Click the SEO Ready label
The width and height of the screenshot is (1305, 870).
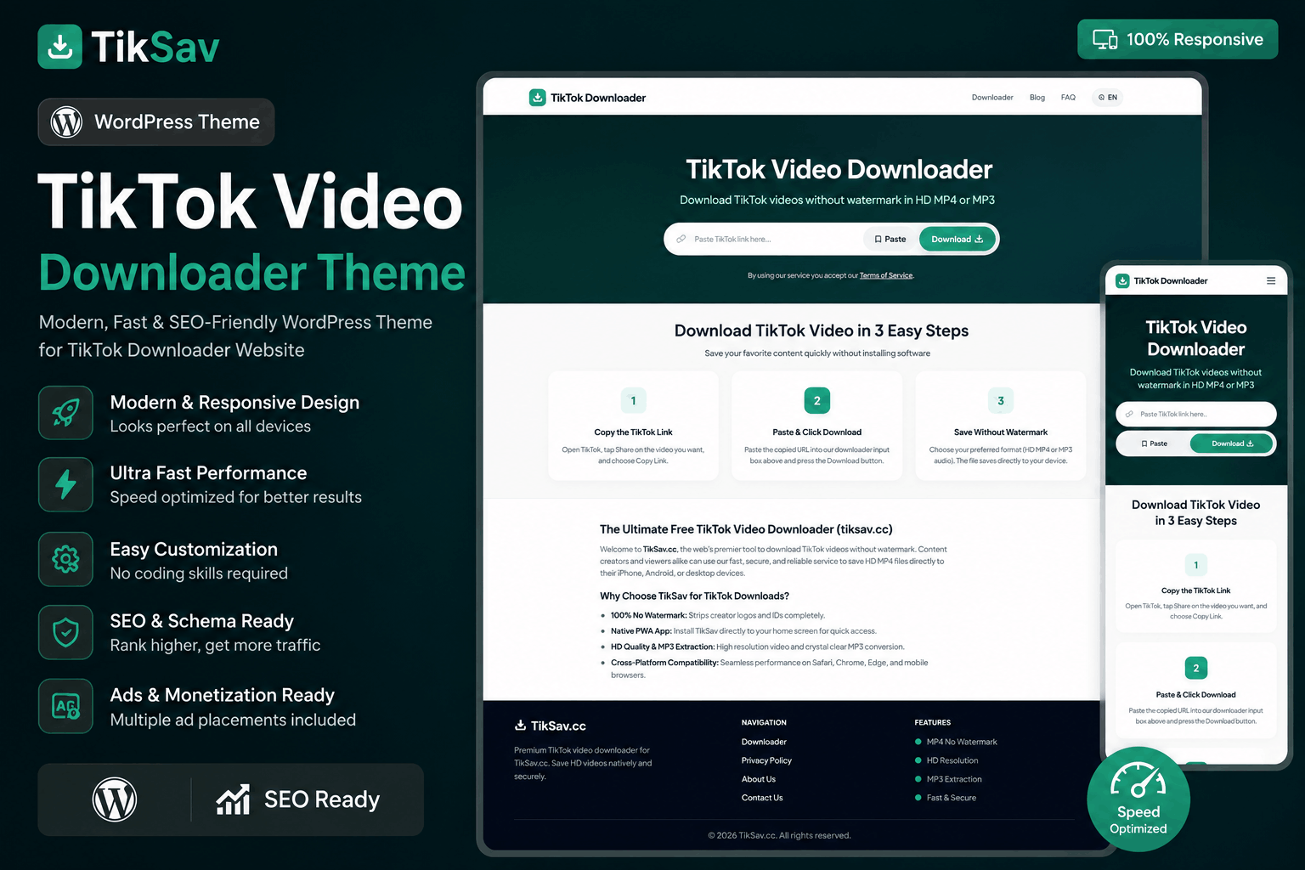tap(322, 799)
